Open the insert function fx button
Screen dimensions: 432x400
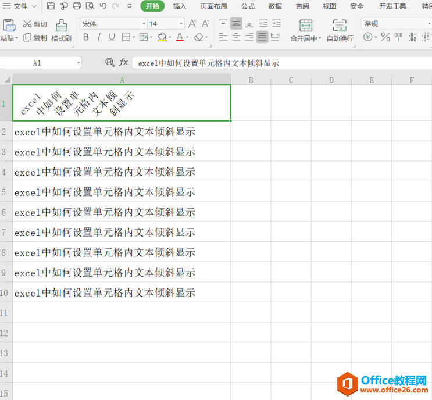(123, 63)
